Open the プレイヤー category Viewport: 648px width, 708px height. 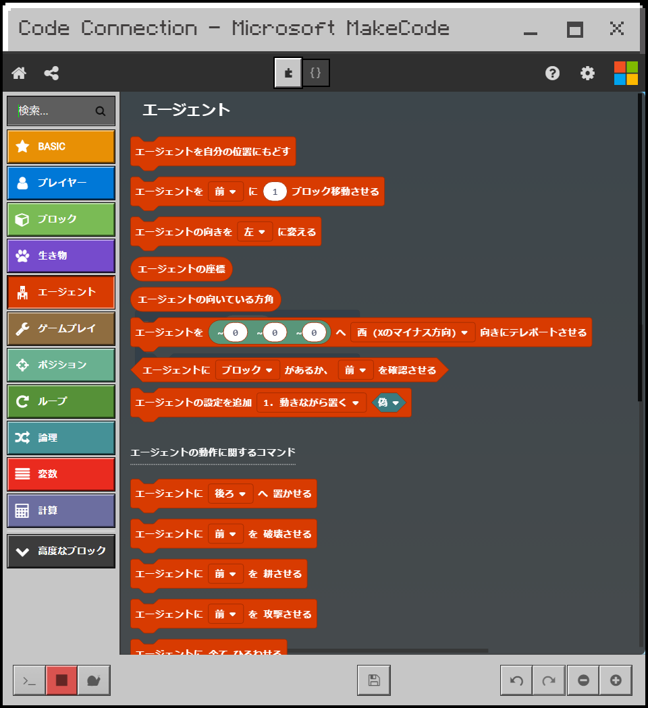tap(61, 183)
